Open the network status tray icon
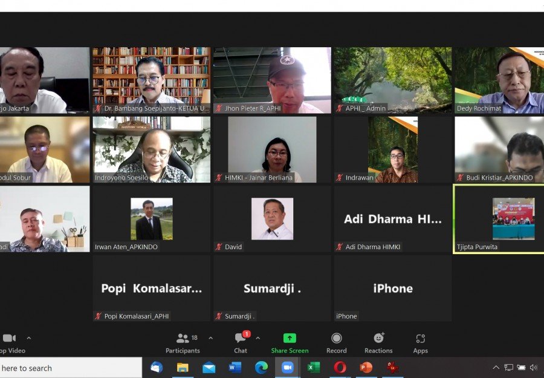The height and width of the screenshot is (378, 544). [508, 367]
